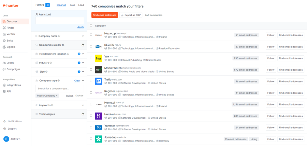The image size is (307, 146).
Task: Click the Yammer logo icon
Action: coord(99,128)
